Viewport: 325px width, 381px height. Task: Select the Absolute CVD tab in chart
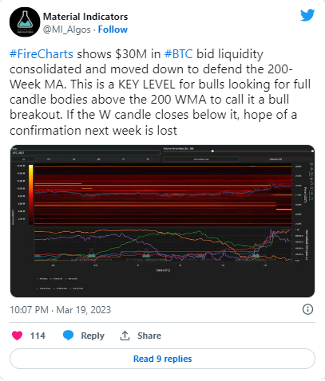click(275, 159)
